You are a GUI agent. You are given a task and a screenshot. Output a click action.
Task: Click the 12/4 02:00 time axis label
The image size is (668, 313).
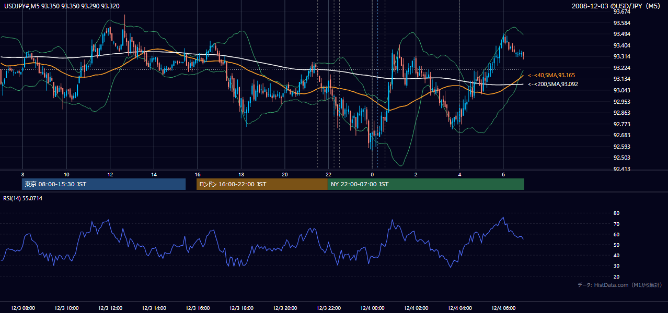click(416, 308)
